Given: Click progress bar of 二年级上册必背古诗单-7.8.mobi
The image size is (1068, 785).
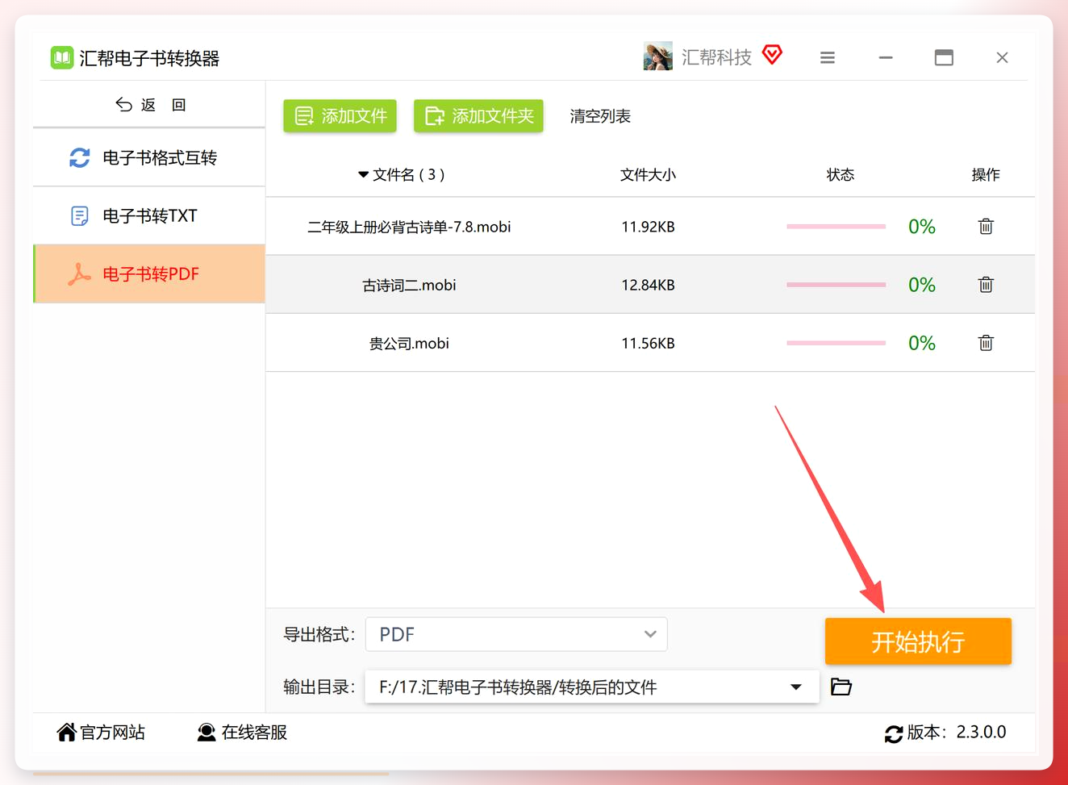Looking at the screenshot, I should point(836,227).
